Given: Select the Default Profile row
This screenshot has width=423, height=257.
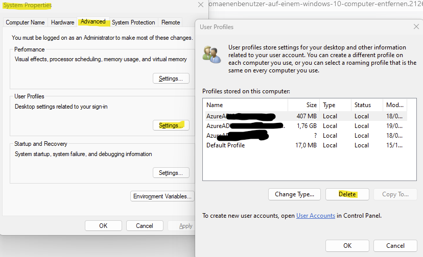Looking at the screenshot, I should (x=306, y=145).
